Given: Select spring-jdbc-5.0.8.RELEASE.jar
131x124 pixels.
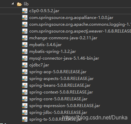Looking at the screenshot, I should (58, 112).
